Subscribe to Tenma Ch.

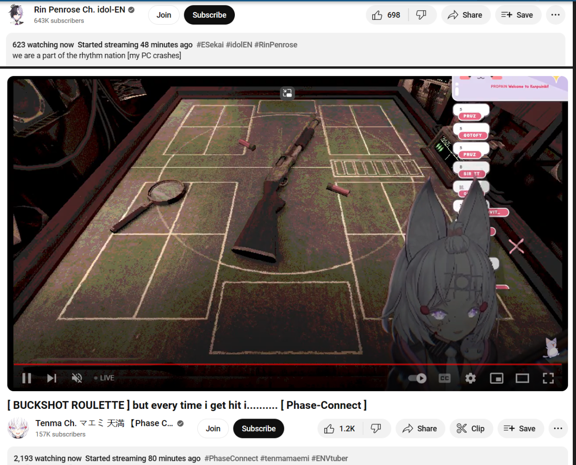(x=259, y=428)
